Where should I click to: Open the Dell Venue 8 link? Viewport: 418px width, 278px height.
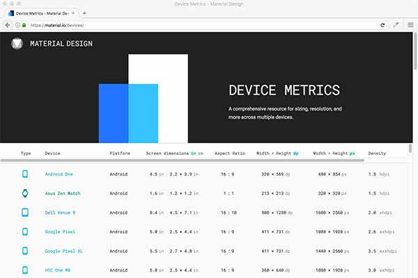point(60,213)
